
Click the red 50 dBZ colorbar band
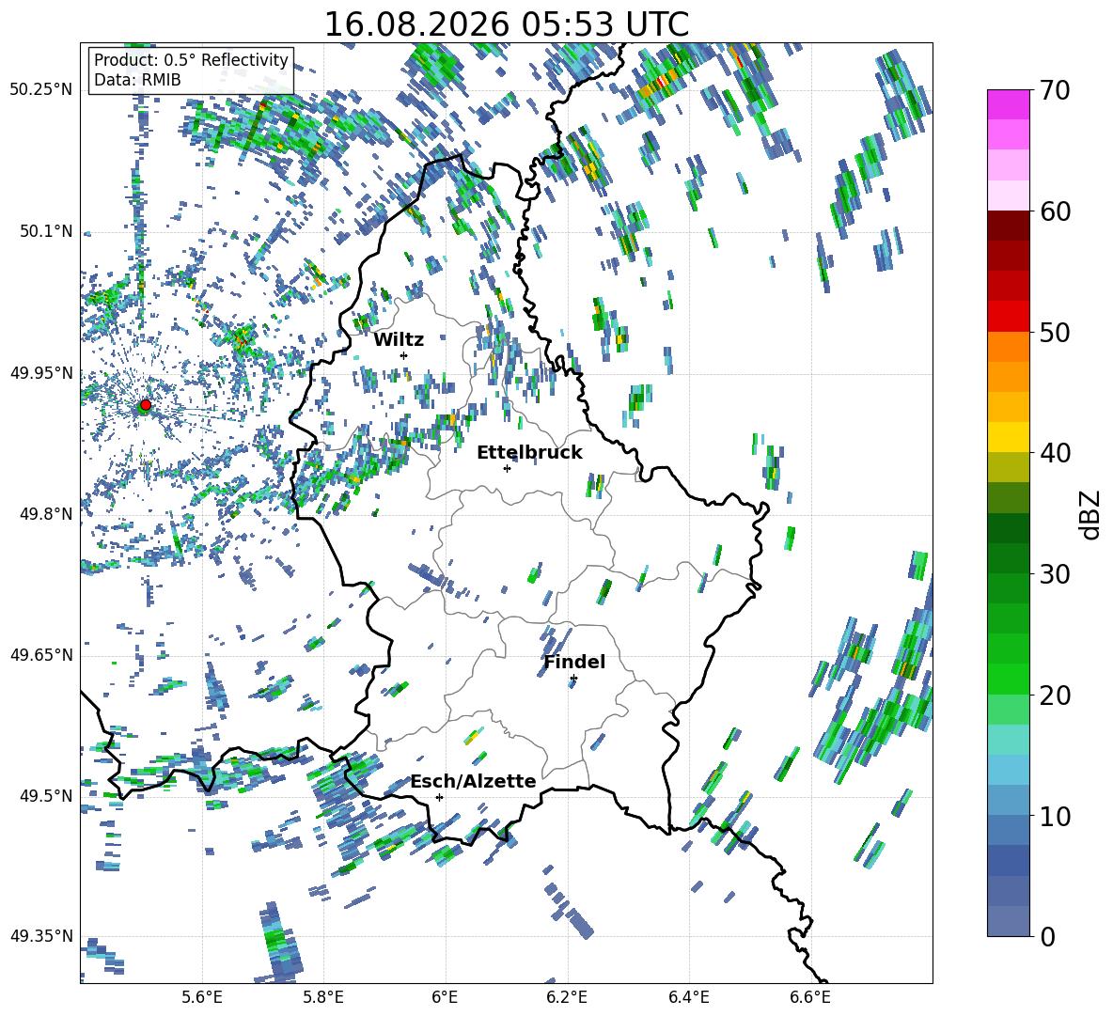(1008, 317)
